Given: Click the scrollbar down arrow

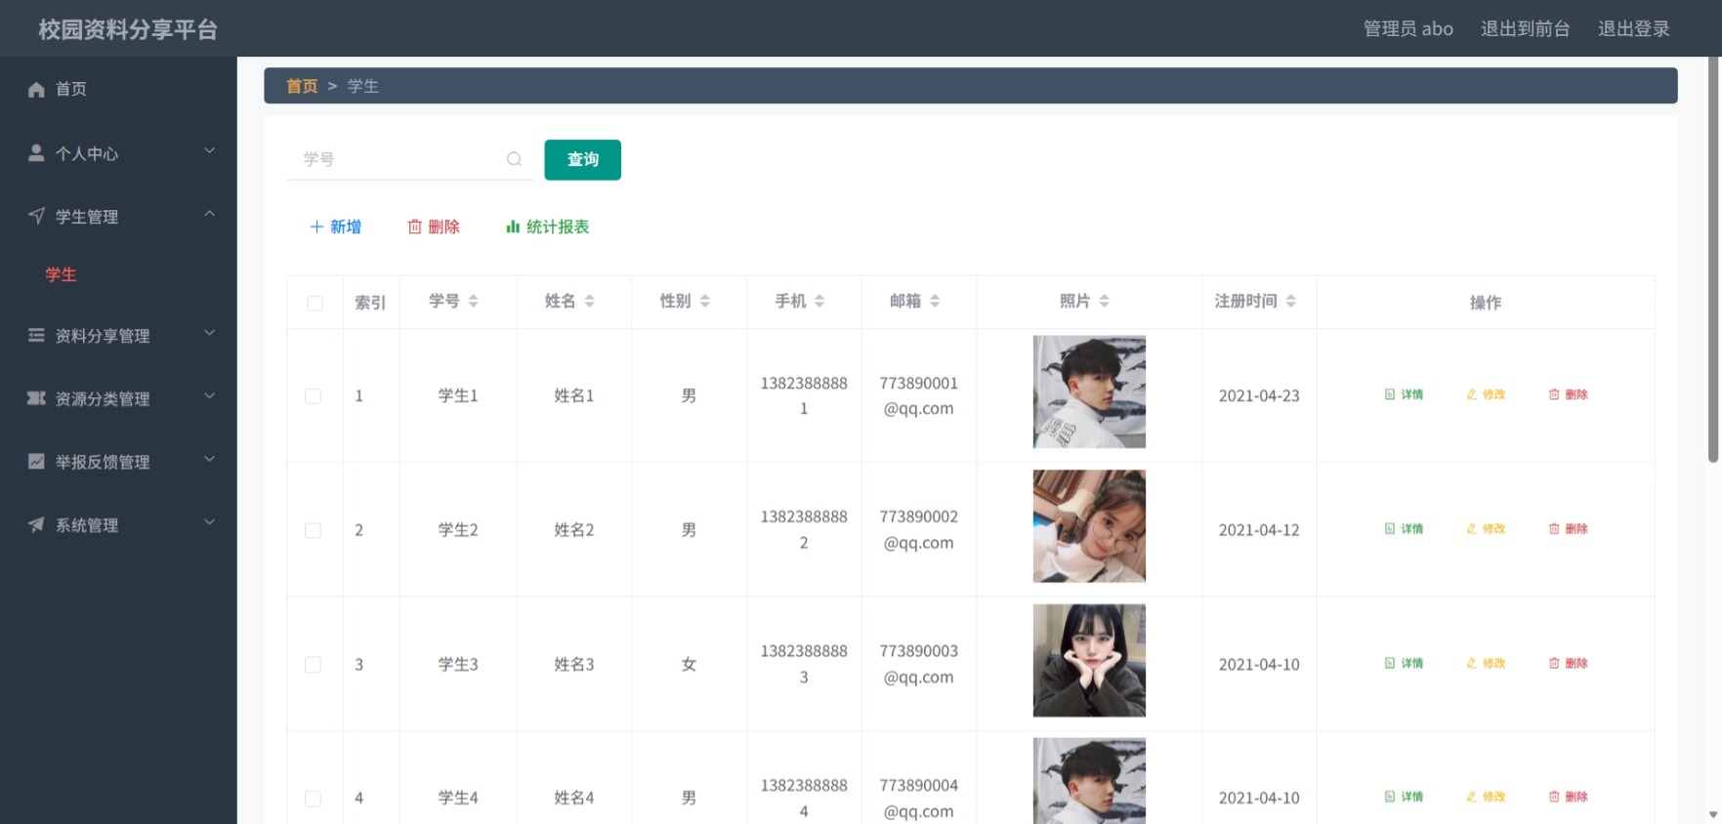Looking at the screenshot, I should [1713, 814].
